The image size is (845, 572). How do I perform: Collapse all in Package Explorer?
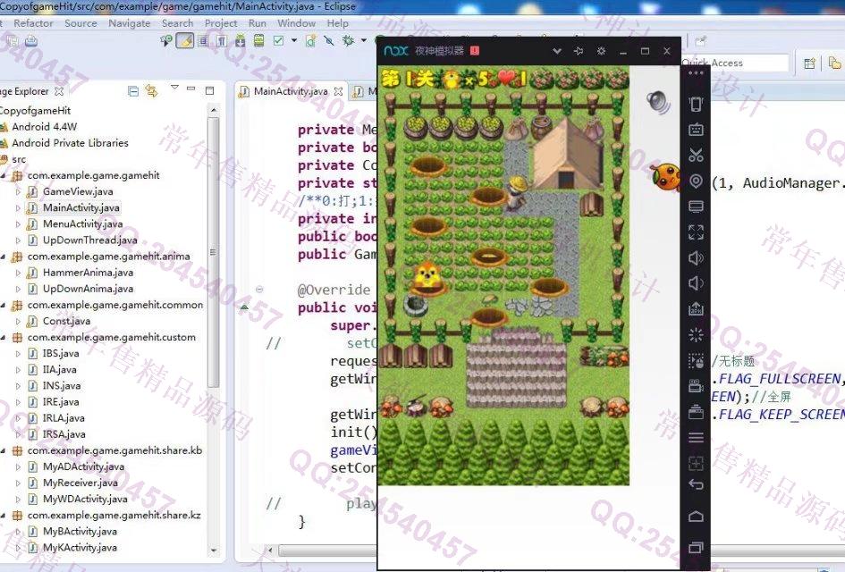pyautogui.click(x=133, y=91)
